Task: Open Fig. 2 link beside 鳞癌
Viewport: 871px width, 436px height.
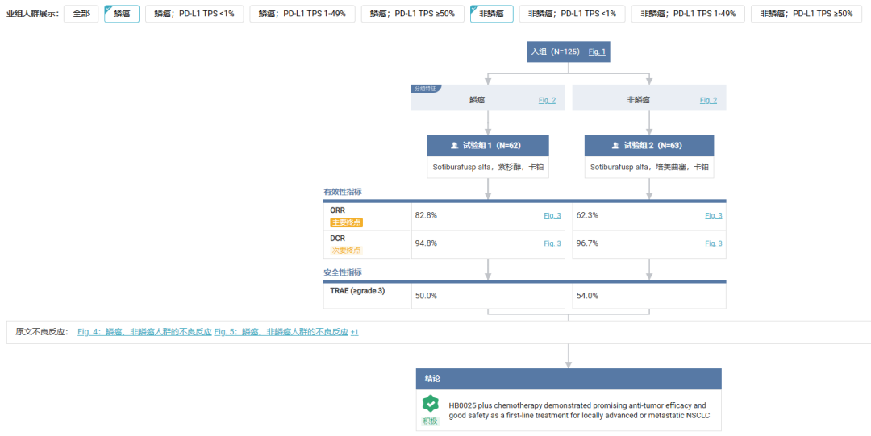Action: 547,101
